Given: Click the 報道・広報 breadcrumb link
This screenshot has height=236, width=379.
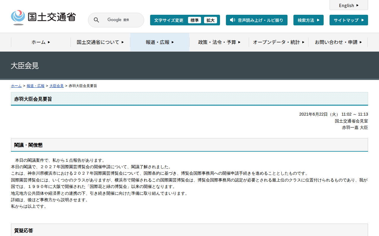Looking at the screenshot, I should pyautogui.click(x=35, y=86).
